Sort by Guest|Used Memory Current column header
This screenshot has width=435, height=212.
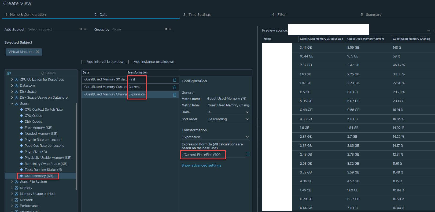[366, 39]
